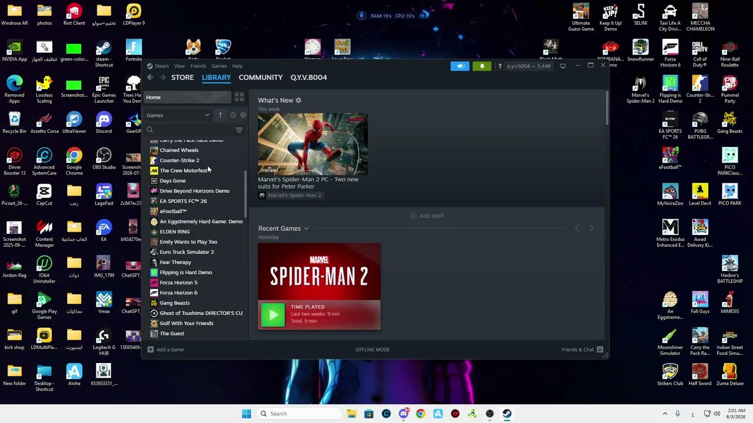
Task: Click the Steam question mark help icon
Action: coord(499,66)
